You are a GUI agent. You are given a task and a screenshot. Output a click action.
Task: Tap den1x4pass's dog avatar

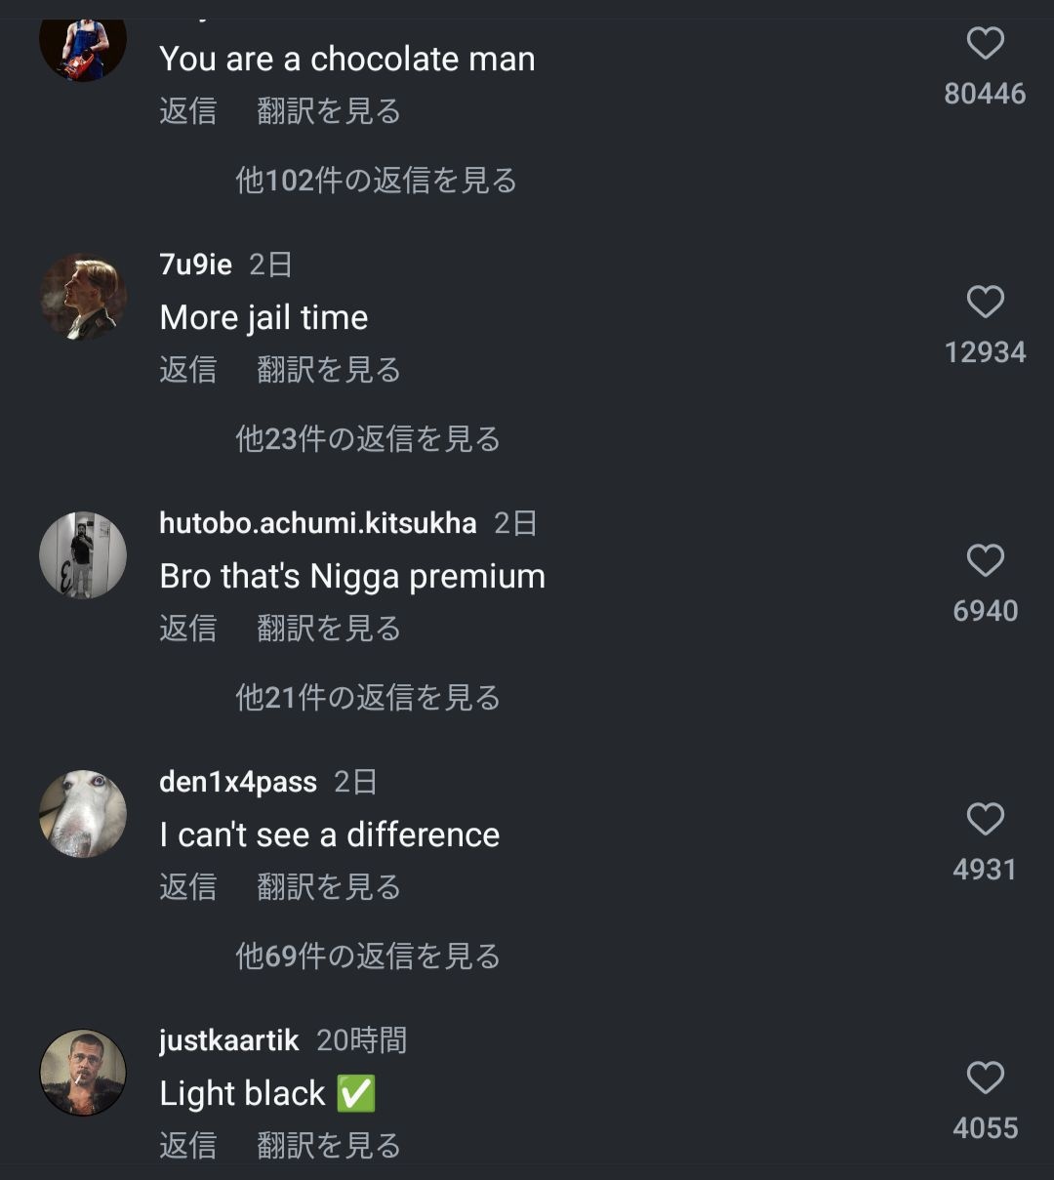point(83,814)
